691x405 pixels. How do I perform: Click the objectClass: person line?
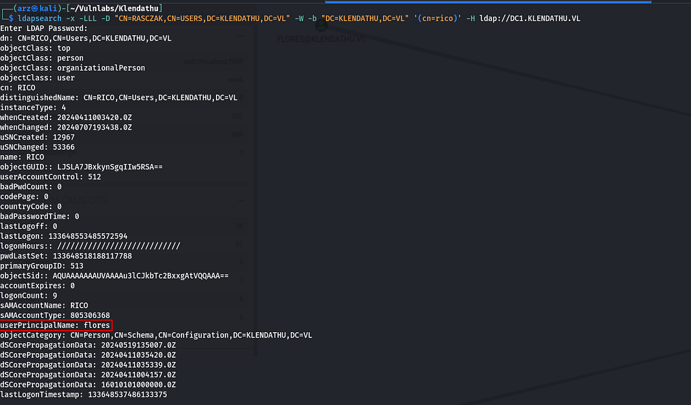(x=42, y=58)
